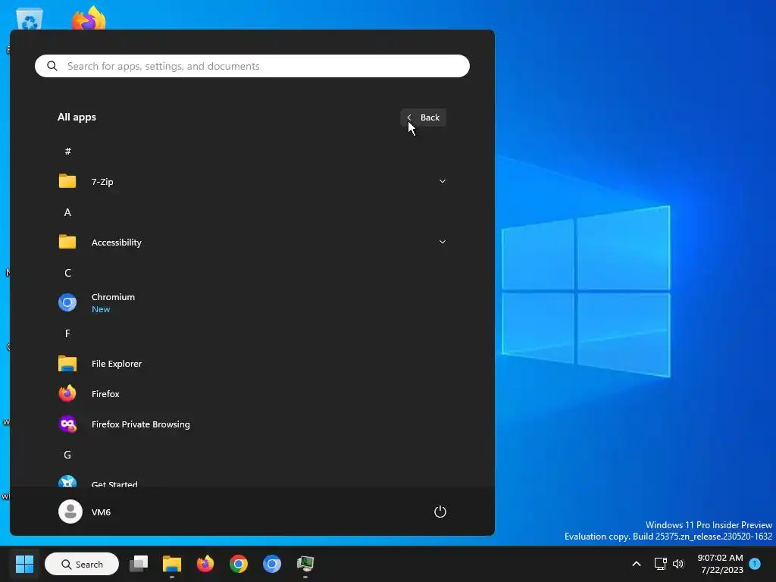The image size is (776, 582).
Task: Click the letter G section header
Action: coord(67,455)
